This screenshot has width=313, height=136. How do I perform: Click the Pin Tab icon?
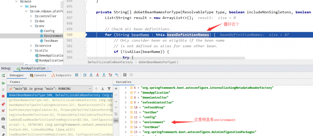coord(3,134)
